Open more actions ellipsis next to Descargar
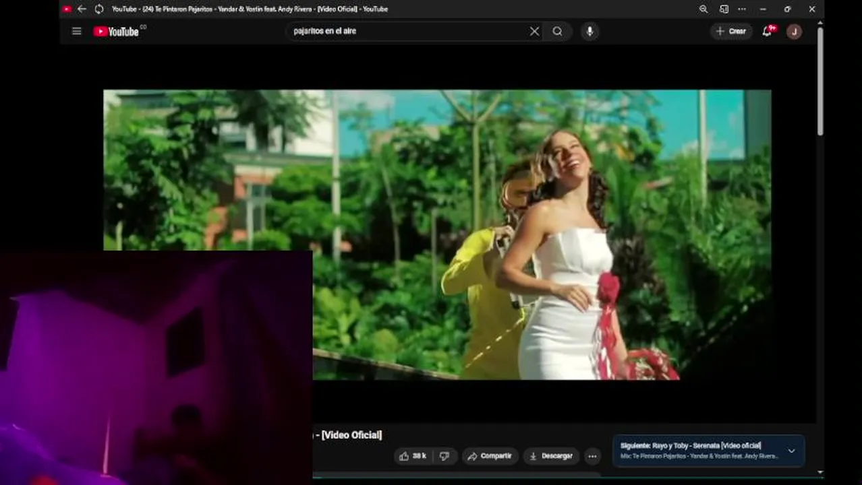Screen dimensions: 862x485 592,456
